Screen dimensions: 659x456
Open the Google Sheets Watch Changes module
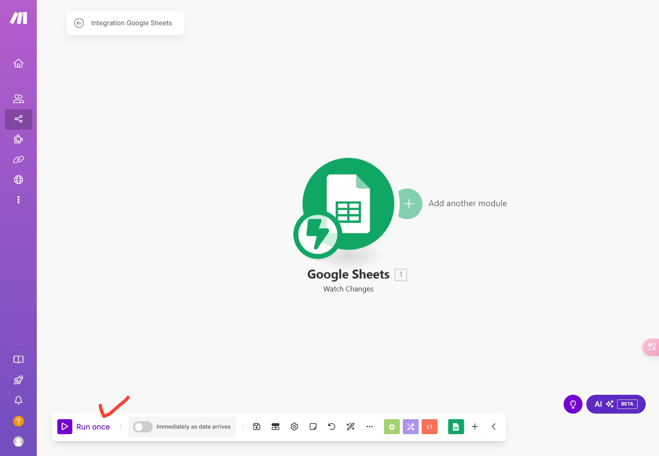[348, 204]
